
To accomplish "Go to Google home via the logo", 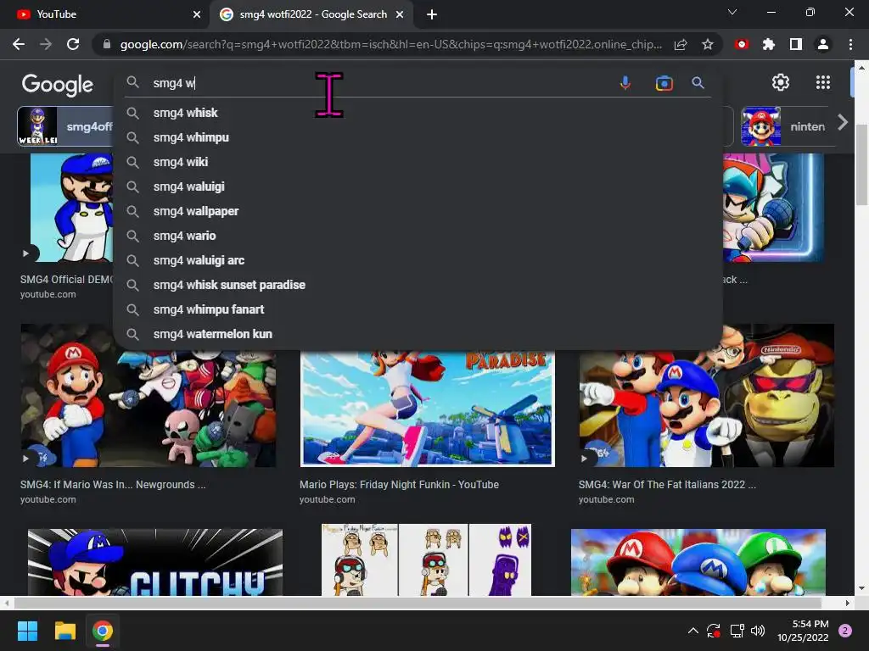I will coord(58,84).
